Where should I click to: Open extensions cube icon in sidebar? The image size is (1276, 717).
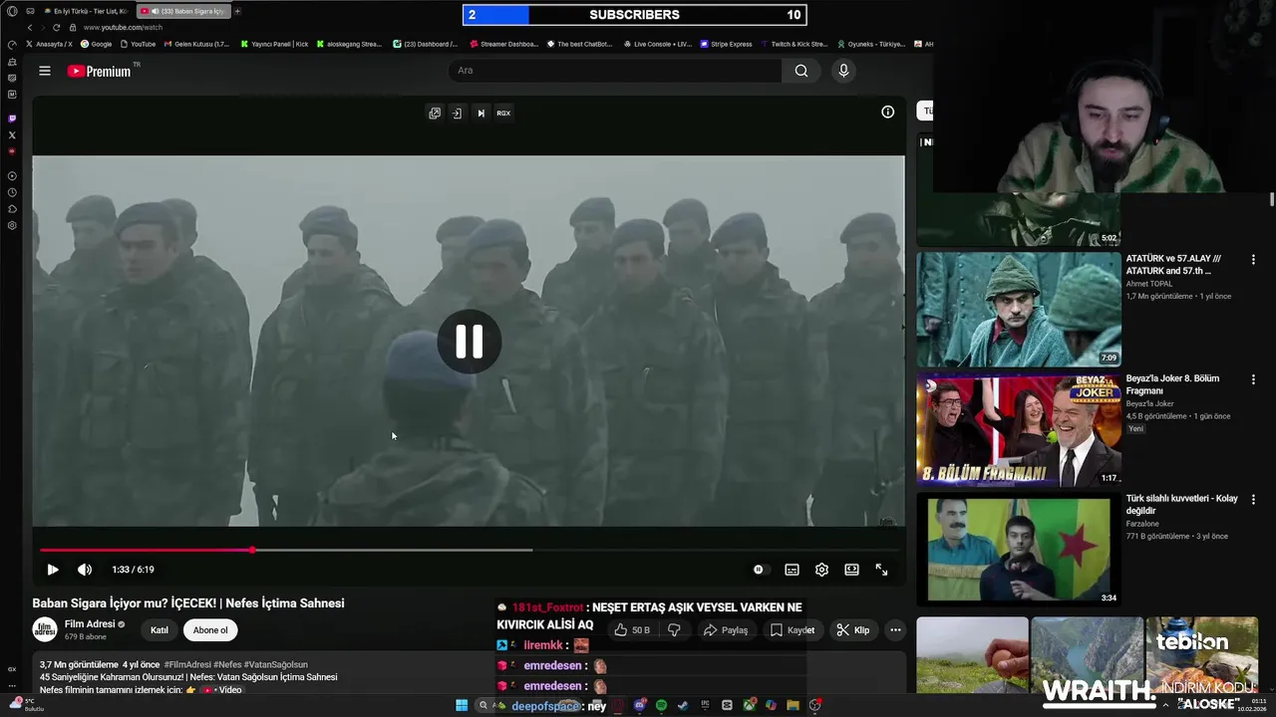point(12,209)
